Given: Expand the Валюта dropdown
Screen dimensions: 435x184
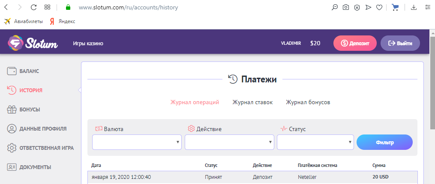Looking at the screenshot, I should click(137, 142).
